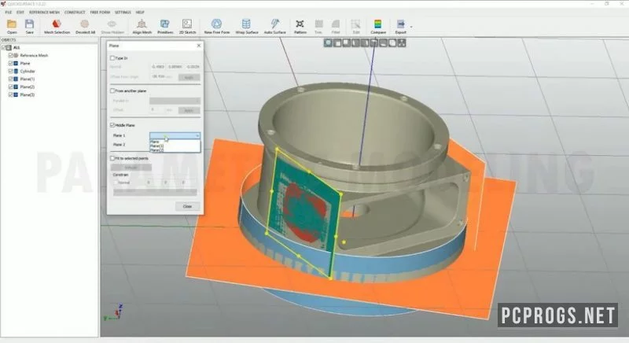Click the Offset from origin field
This screenshot has width=629, height=343.
159,76
